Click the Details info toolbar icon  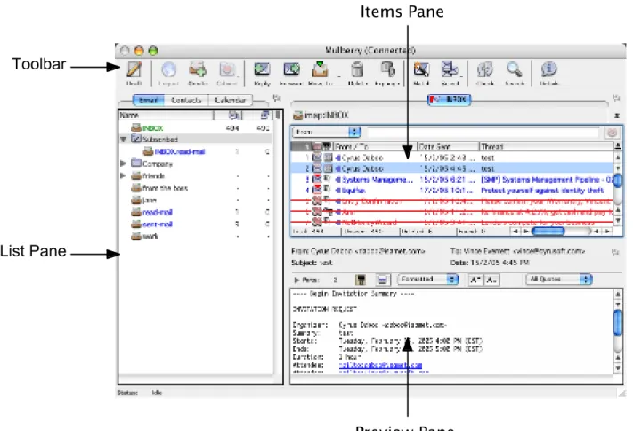pos(549,69)
